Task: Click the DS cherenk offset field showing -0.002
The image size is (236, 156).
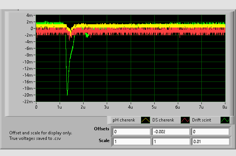Action: tap(171, 132)
